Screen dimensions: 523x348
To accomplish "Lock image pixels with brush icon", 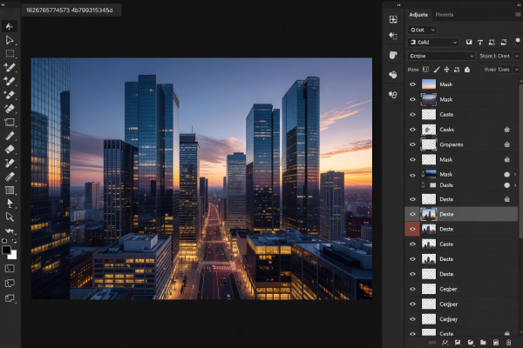I will click(x=437, y=70).
